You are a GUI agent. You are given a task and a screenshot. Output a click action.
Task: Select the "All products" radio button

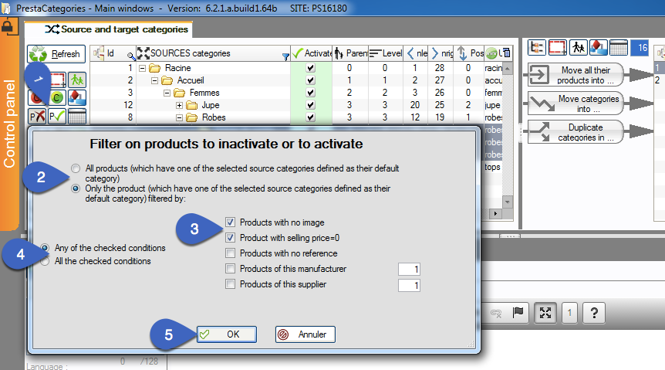[75, 168]
